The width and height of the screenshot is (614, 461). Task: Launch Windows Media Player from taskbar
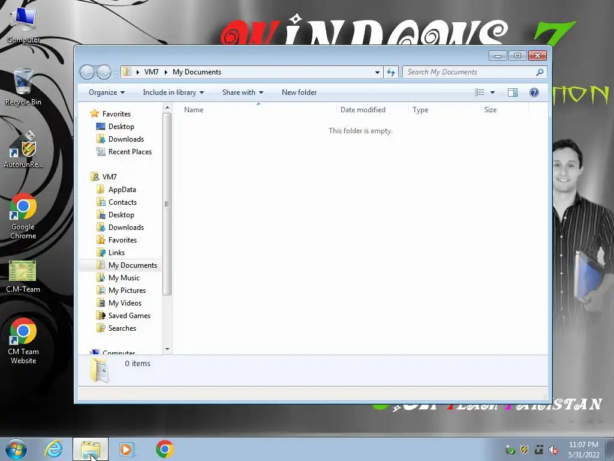click(x=127, y=449)
